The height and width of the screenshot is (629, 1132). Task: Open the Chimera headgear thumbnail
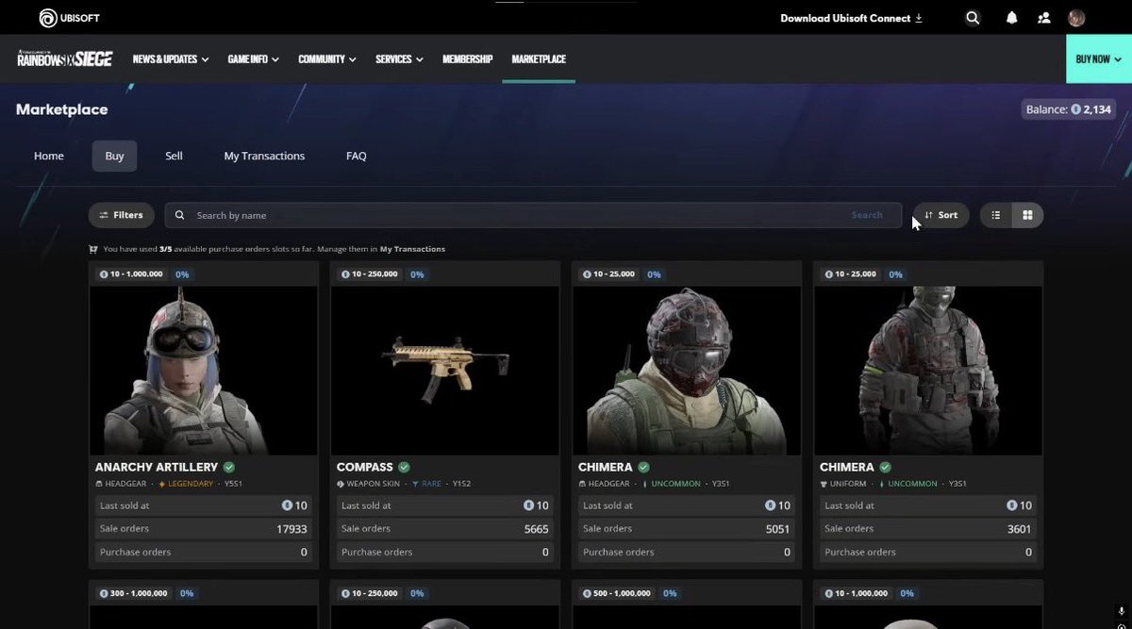(686, 371)
